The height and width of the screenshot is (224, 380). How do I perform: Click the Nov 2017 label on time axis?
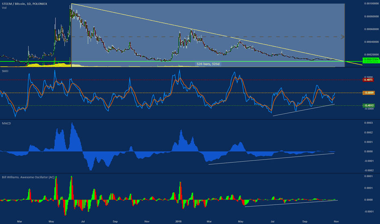[x=147, y=222]
